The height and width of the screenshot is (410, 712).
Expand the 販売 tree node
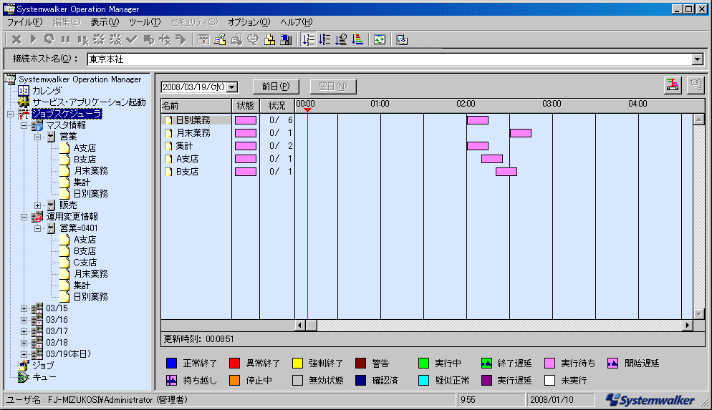pyautogui.click(x=38, y=205)
